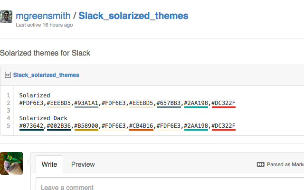Click the #002B36 color code on line 5
This screenshot has height=190, width=304.
[x=58, y=125]
